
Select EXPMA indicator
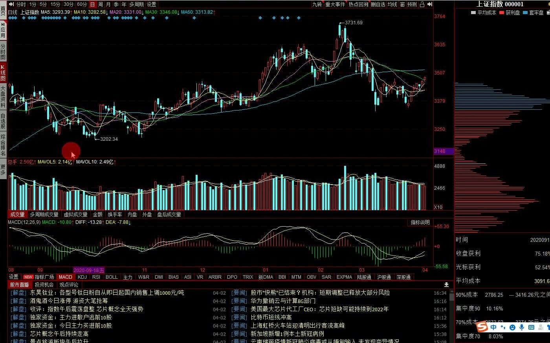pyautogui.click(x=344, y=277)
